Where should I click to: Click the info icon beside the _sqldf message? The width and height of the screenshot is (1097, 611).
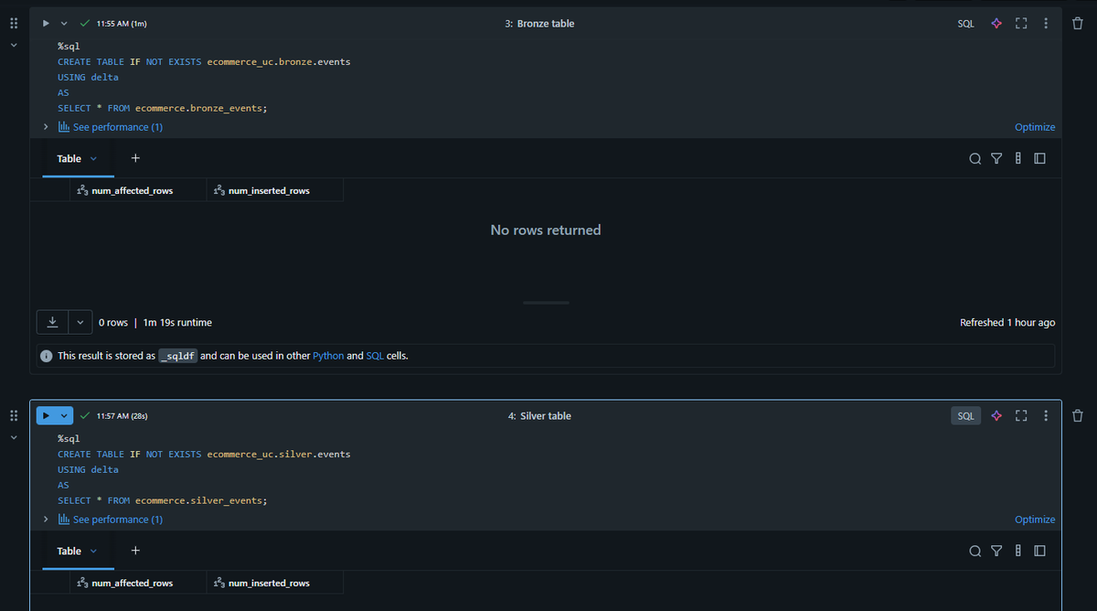pyautogui.click(x=46, y=356)
